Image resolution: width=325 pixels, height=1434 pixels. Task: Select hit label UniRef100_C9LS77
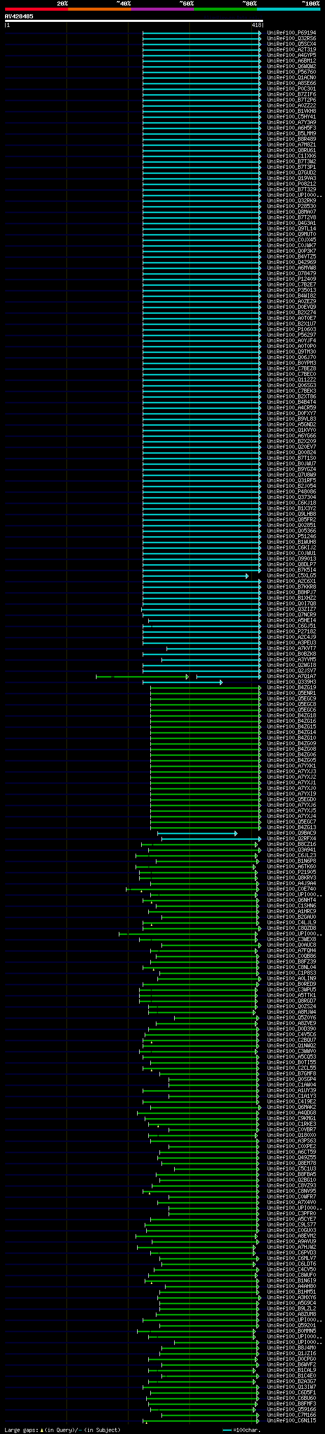coord(291,1225)
